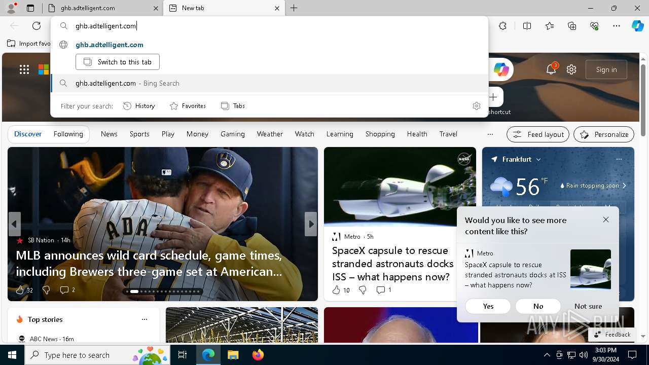Select the Discover feed tab

(x=28, y=134)
